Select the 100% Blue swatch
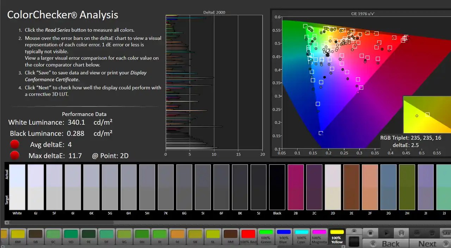Image resolution: width=451 pixels, height=248 pixels. tap(284, 236)
